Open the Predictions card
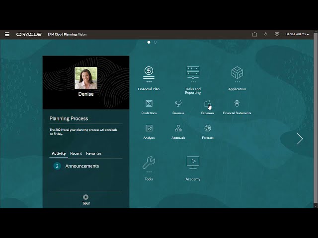Screen dimensions: 318x238 149,107
